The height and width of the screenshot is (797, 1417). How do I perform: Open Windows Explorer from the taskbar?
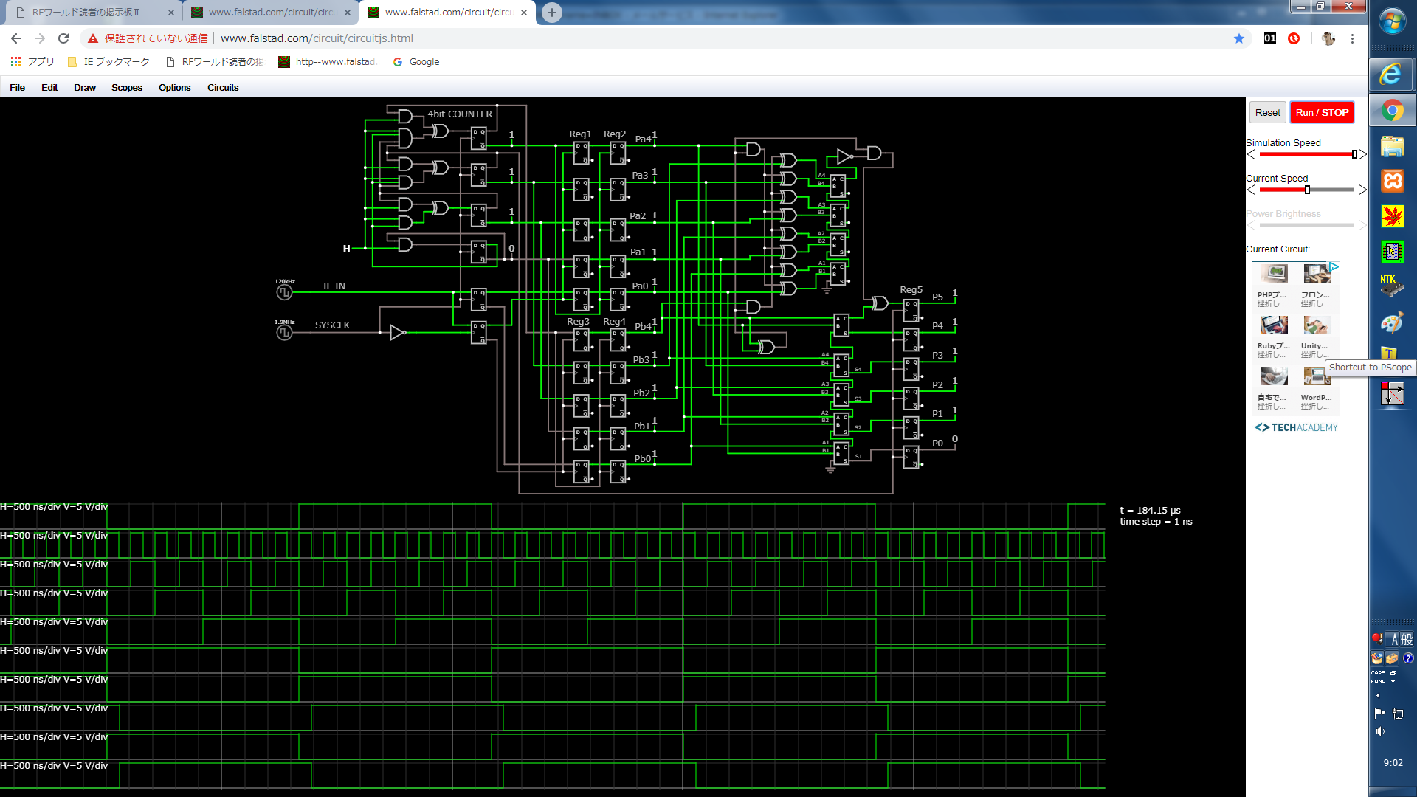click(x=1392, y=146)
